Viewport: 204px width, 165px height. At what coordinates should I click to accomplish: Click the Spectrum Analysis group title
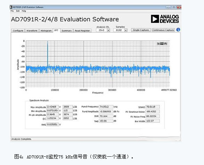pyautogui.click(x=39, y=100)
